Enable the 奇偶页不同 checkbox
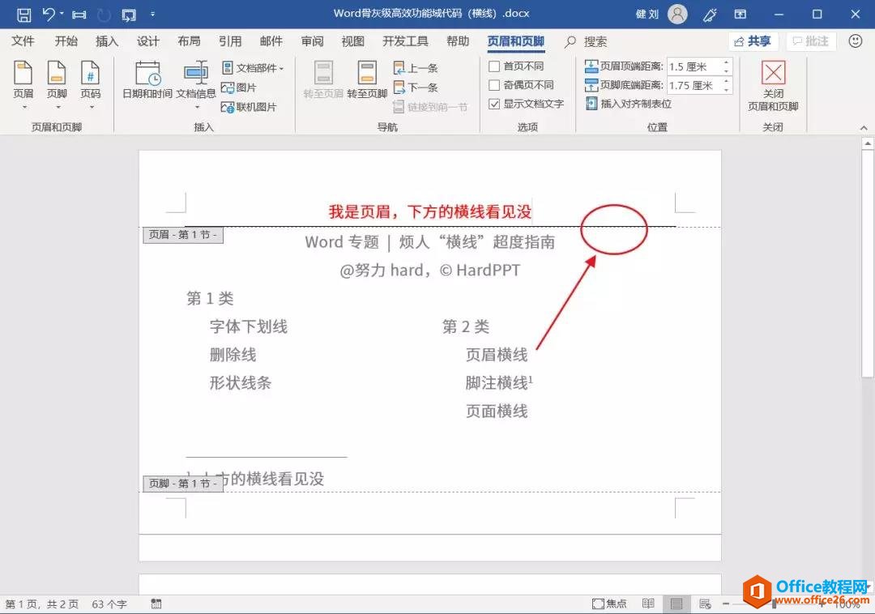 coord(494,85)
